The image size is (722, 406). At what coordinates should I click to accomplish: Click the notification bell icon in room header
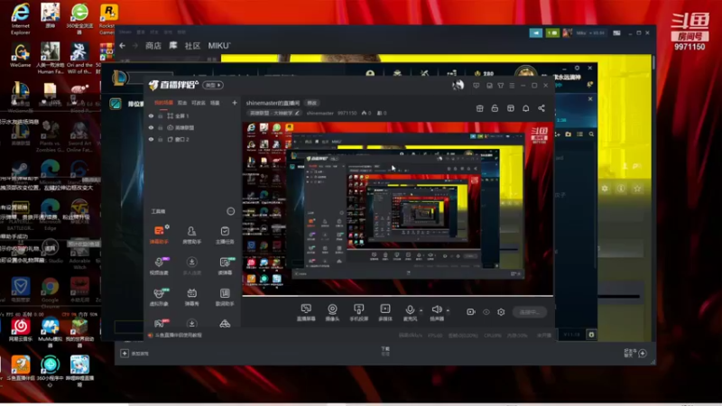(x=526, y=108)
